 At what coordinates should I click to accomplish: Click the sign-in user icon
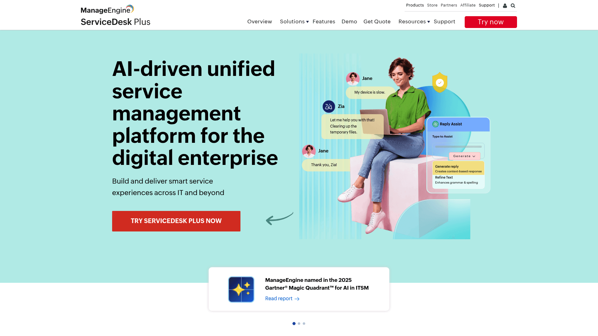[x=505, y=6]
